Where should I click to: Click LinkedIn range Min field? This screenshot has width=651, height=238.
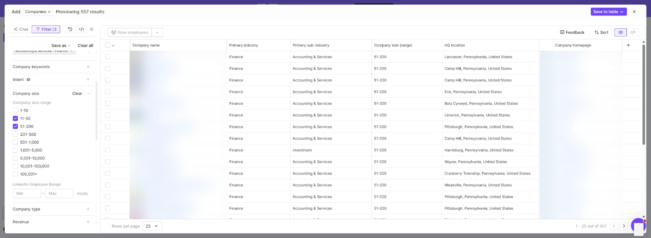coord(27,193)
